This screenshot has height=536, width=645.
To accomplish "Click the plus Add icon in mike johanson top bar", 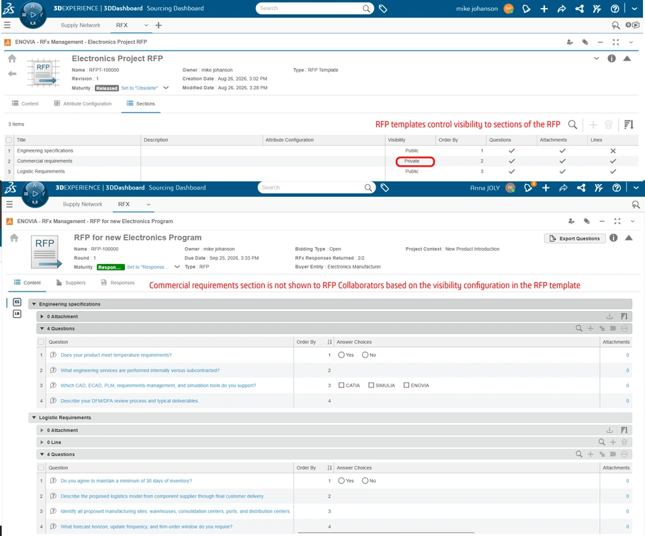I will coord(544,9).
